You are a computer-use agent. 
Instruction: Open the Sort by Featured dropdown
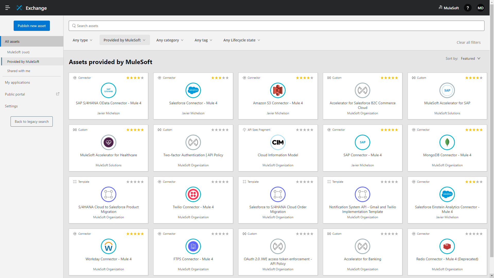[470, 58]
